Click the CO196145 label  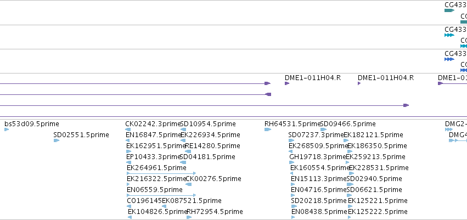click(x=144, y=201)
